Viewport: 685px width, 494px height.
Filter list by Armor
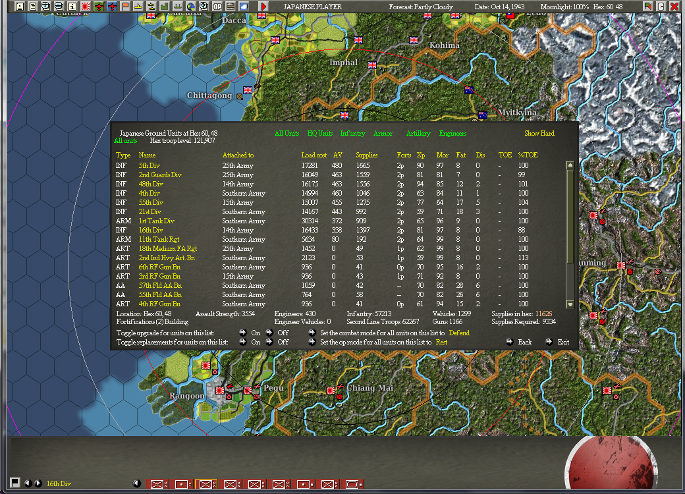click(x=383, y=133)
